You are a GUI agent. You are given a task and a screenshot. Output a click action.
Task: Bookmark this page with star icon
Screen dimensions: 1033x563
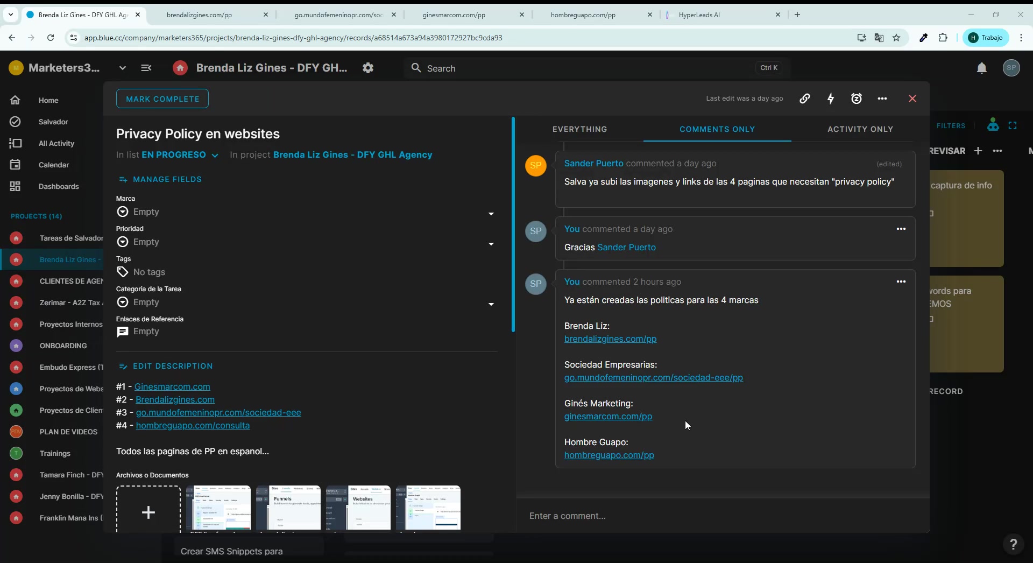[896, 38]
